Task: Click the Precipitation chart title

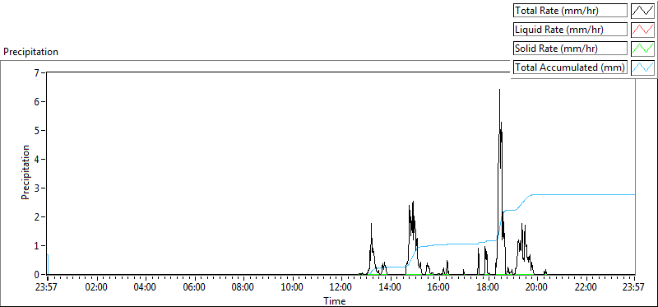Action: pos(30,52)
